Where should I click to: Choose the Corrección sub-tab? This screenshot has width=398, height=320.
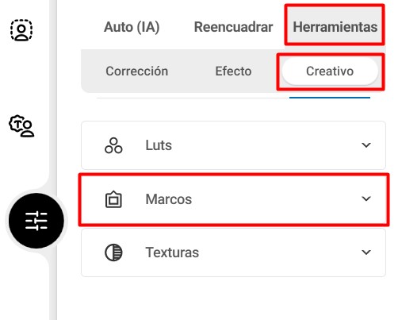pyautogui.click(x=137, y=71)
